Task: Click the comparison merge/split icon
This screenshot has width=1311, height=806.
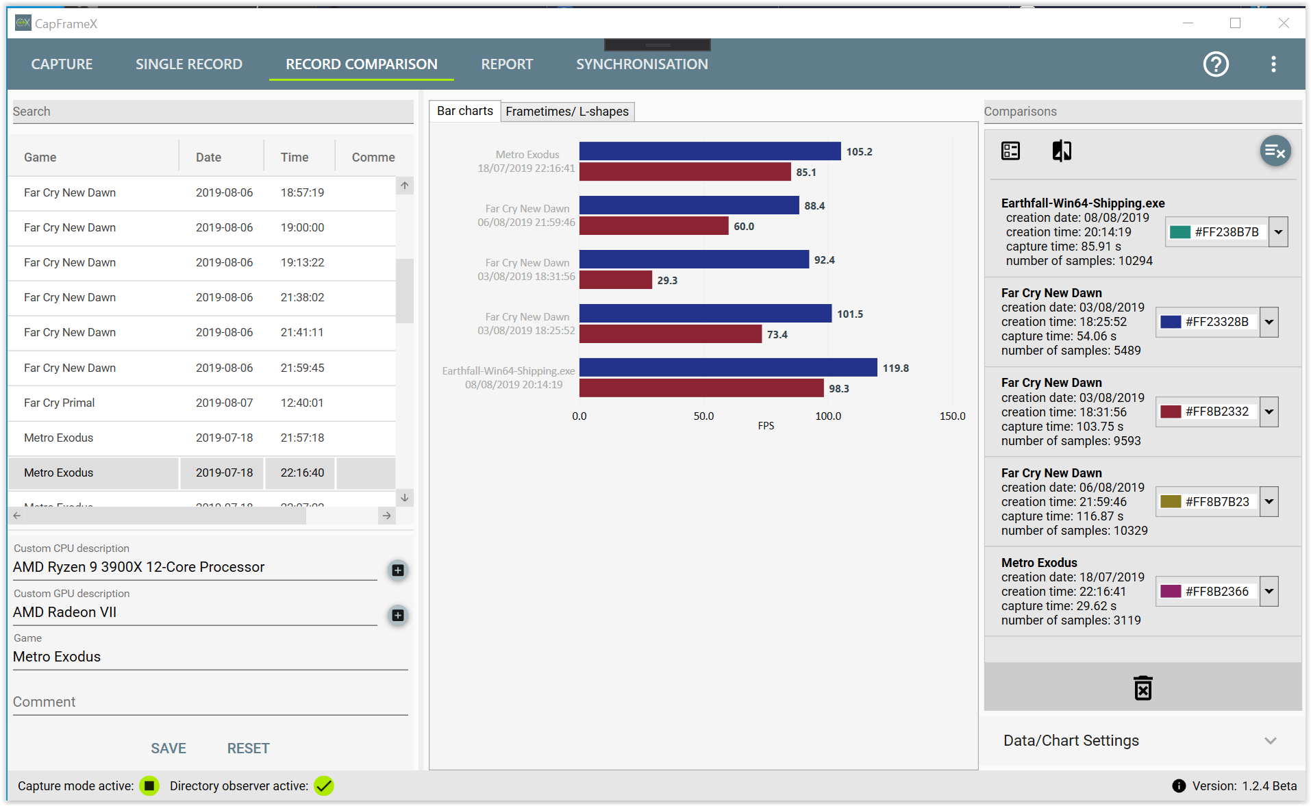Action: [1062, 151]
